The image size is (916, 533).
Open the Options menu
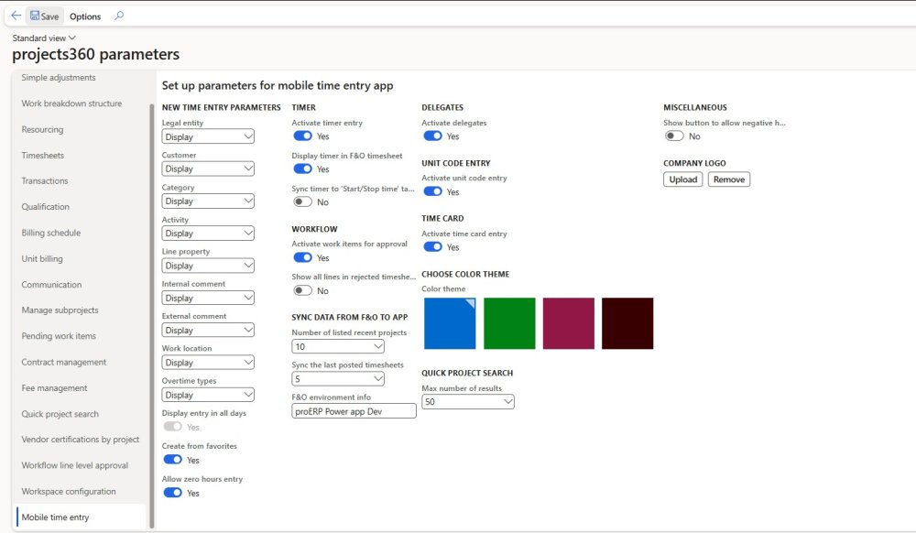tap(85, 16)
